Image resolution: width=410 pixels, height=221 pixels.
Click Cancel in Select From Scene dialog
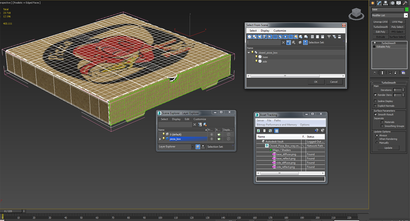[x=334, y=82]
